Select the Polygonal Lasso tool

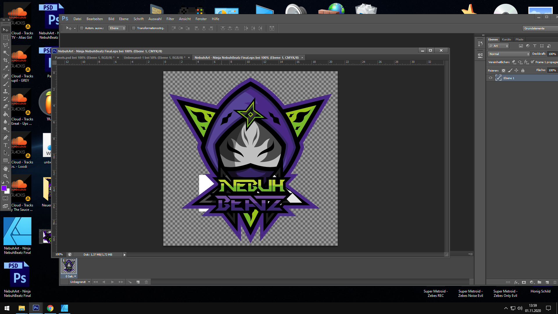click(6, 45)
